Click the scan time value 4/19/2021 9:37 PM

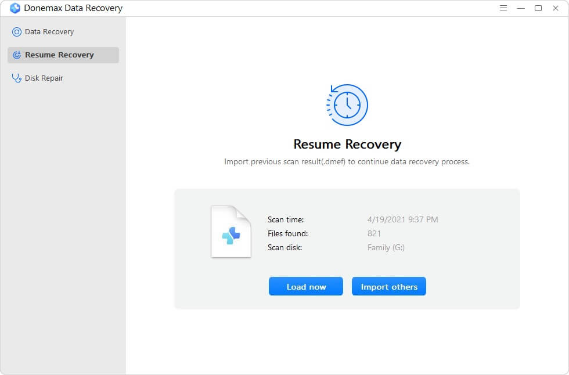pos(402,219)
